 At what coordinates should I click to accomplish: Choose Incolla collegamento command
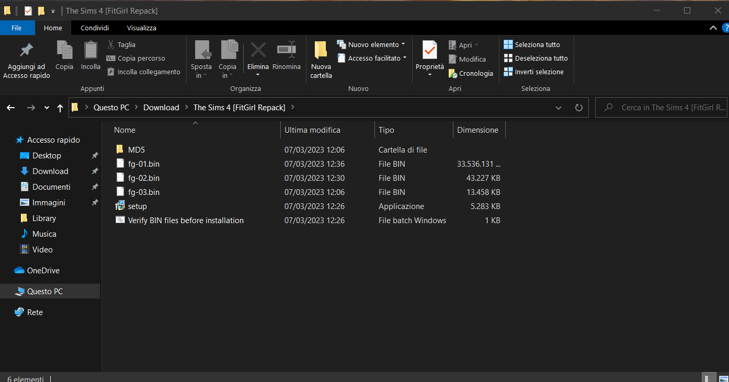[144, 72]
